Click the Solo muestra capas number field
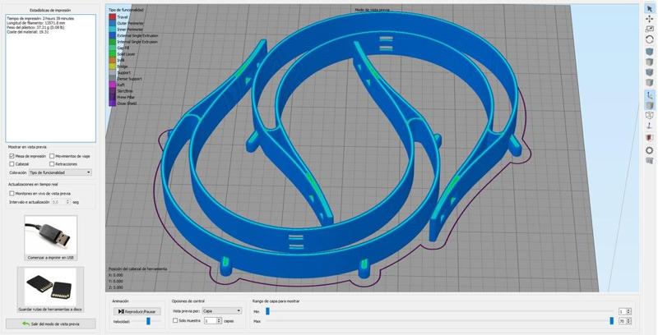The image size is (658, 335). (211, 321)
